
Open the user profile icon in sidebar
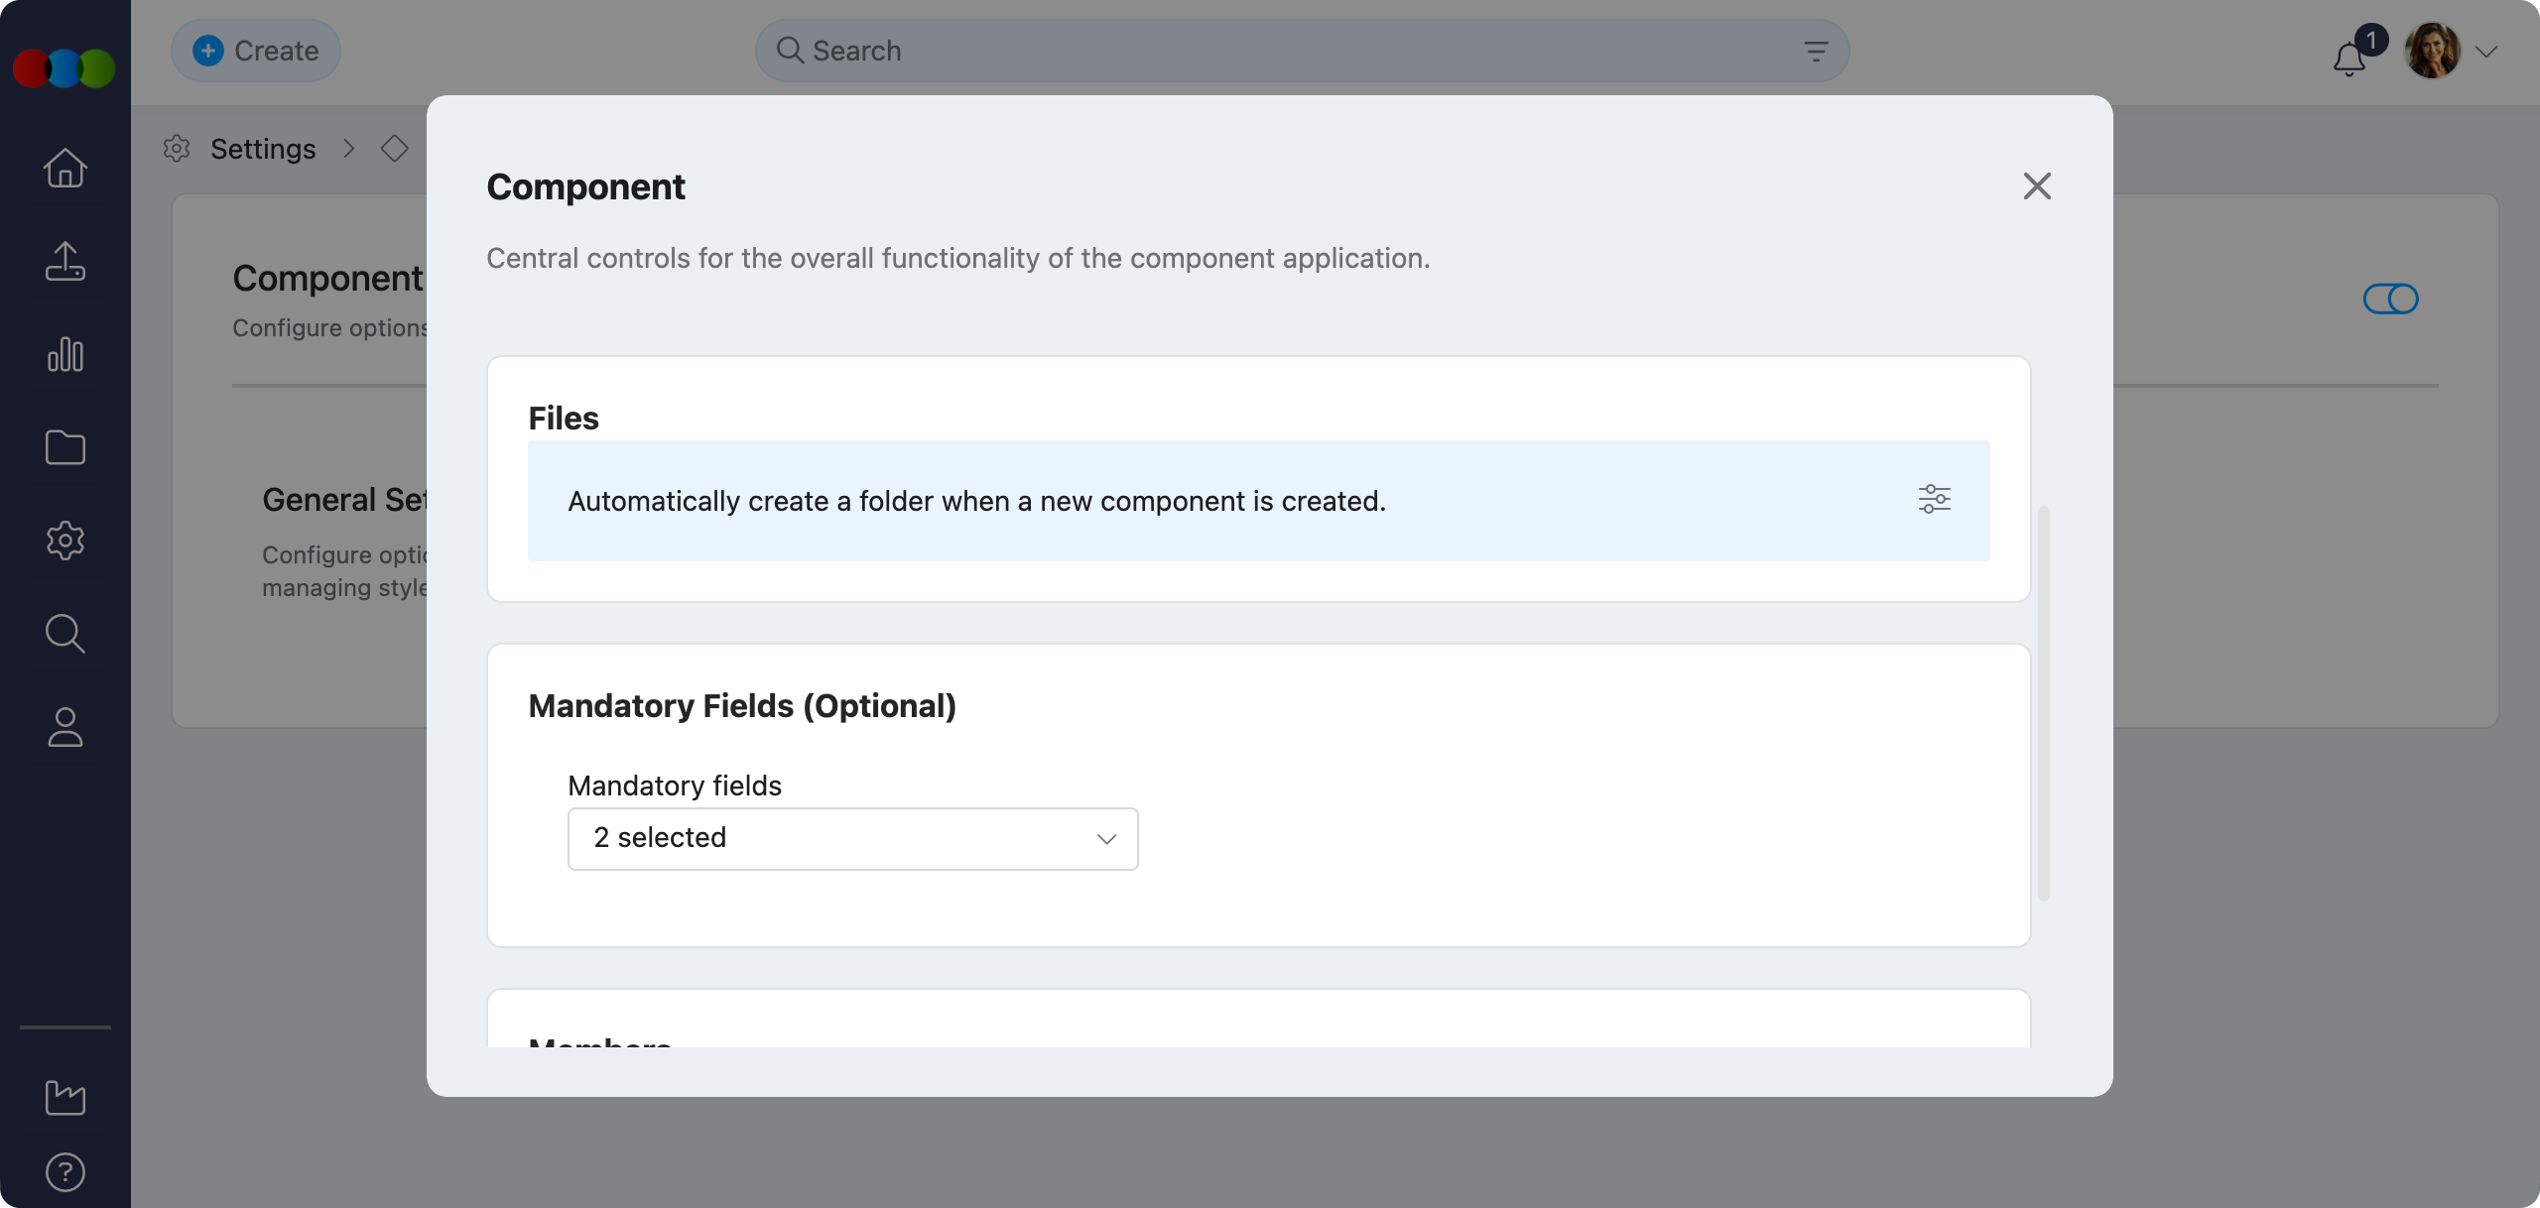pos(65,727)
